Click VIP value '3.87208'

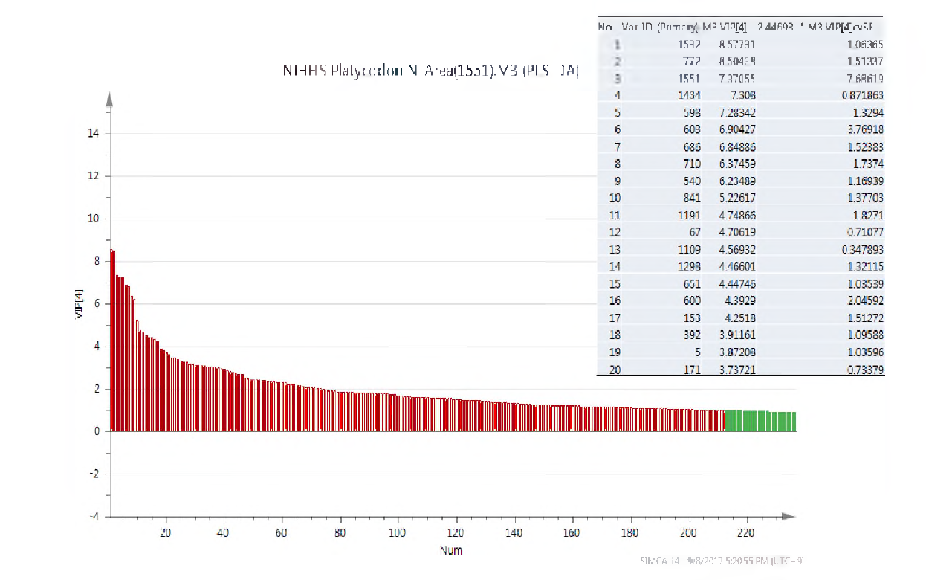736,352
